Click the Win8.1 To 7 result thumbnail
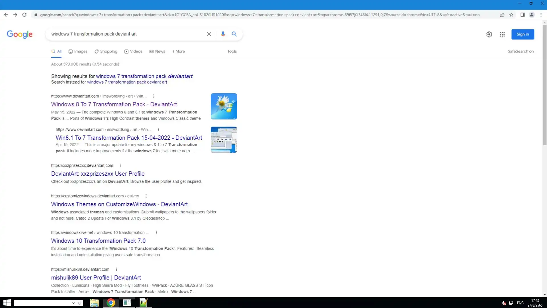The height and width of the screenshot is (308, 547). coord(224,140)
